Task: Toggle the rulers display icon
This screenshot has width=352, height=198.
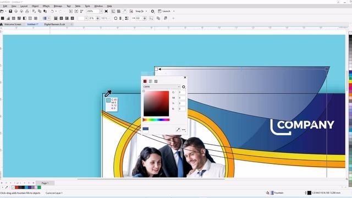Action: tap(113, 11)
